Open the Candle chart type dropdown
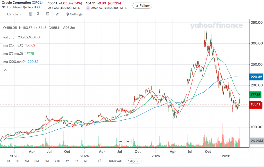This screenshot has width=264, height=167. 14,14
